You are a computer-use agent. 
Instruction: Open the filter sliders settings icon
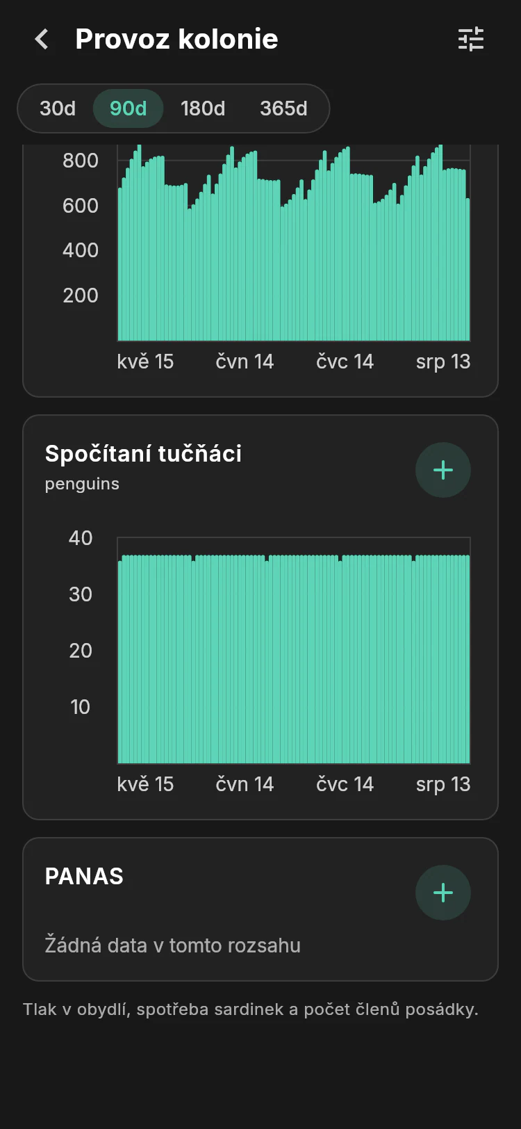tap(471, 39)
